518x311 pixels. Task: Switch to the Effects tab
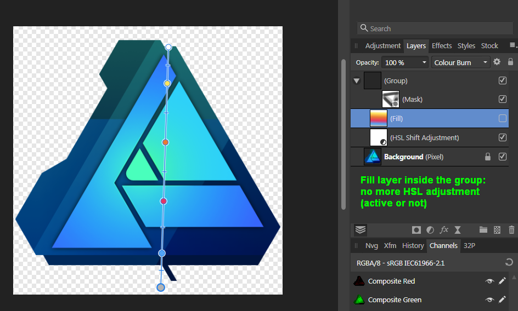[x=442, y=46]
